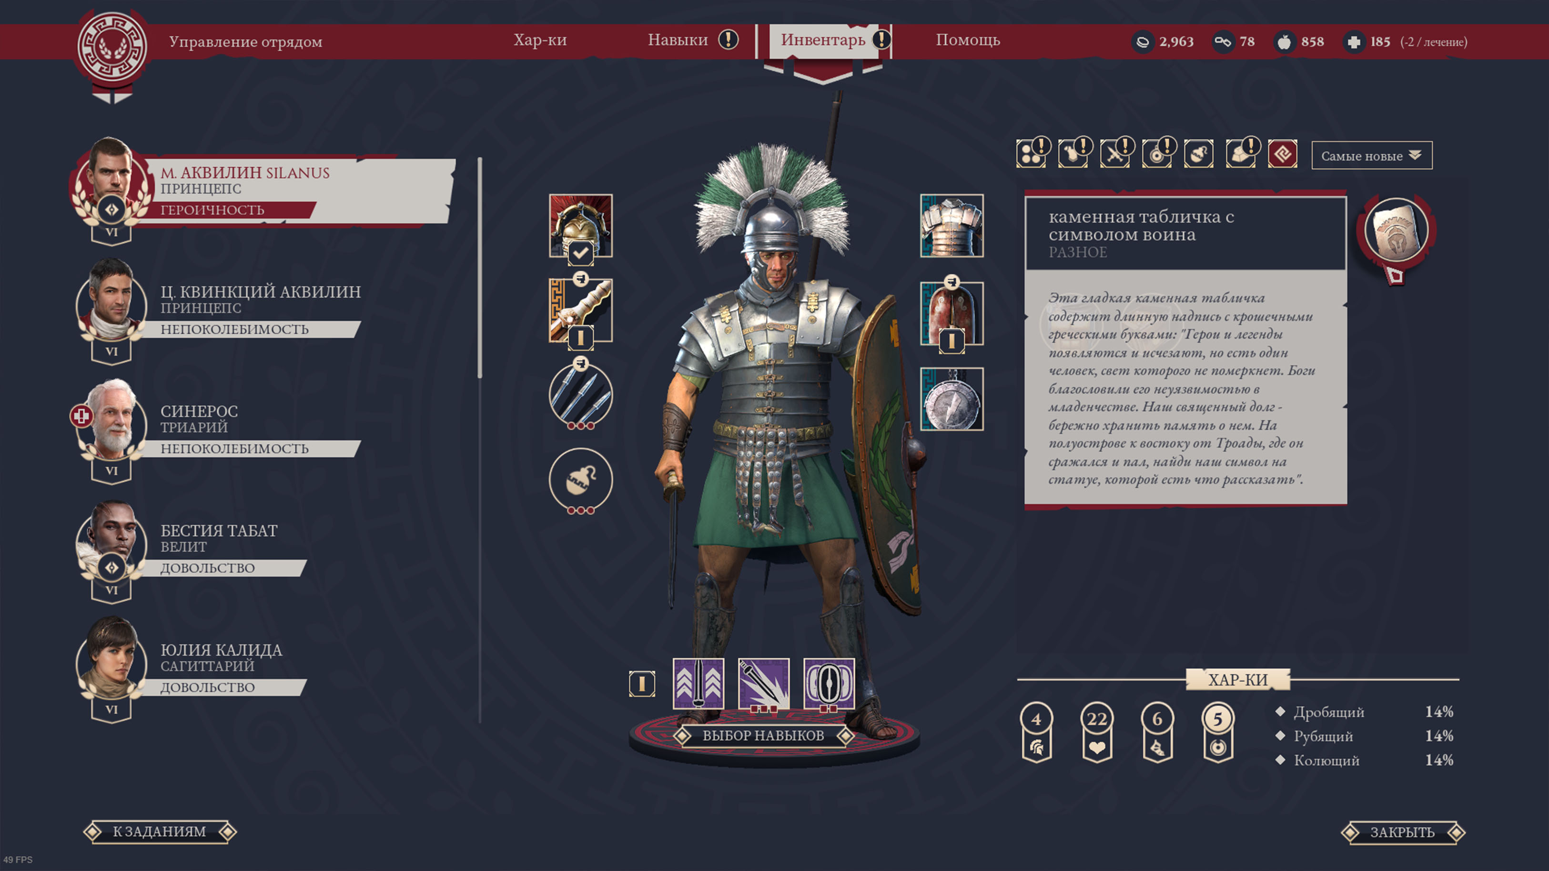Select the consumables flask filter icon
The width and height of the screenshot is (1549, 871).
[1198, 155]
